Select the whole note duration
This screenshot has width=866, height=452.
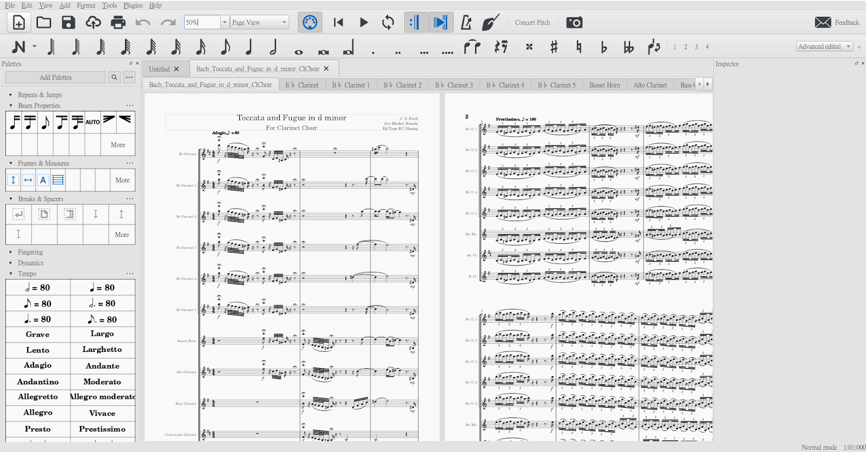pos(299,52)
